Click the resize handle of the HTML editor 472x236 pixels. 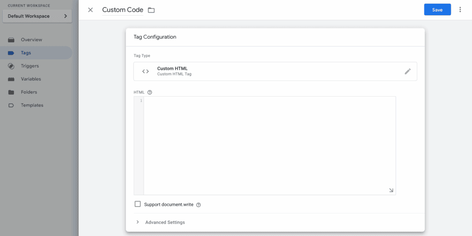391,190
